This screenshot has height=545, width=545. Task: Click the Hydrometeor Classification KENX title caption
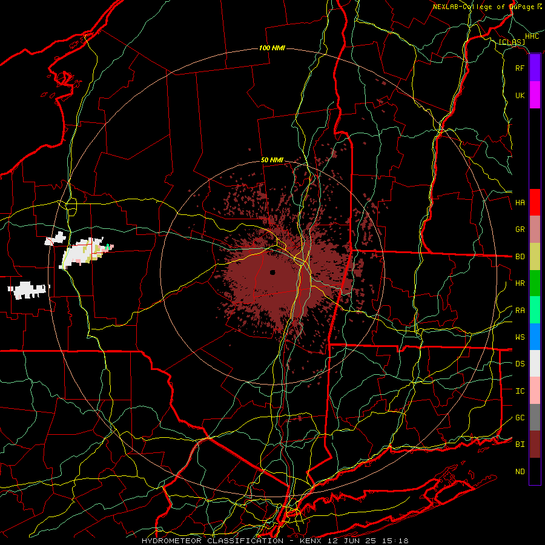click(x=275, y=541)
